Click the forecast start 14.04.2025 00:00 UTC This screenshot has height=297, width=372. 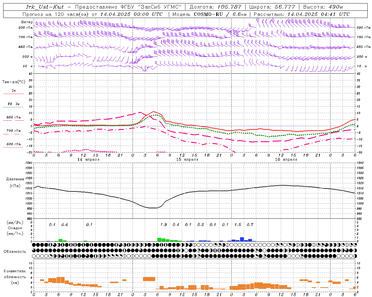[x=131, y=14]
